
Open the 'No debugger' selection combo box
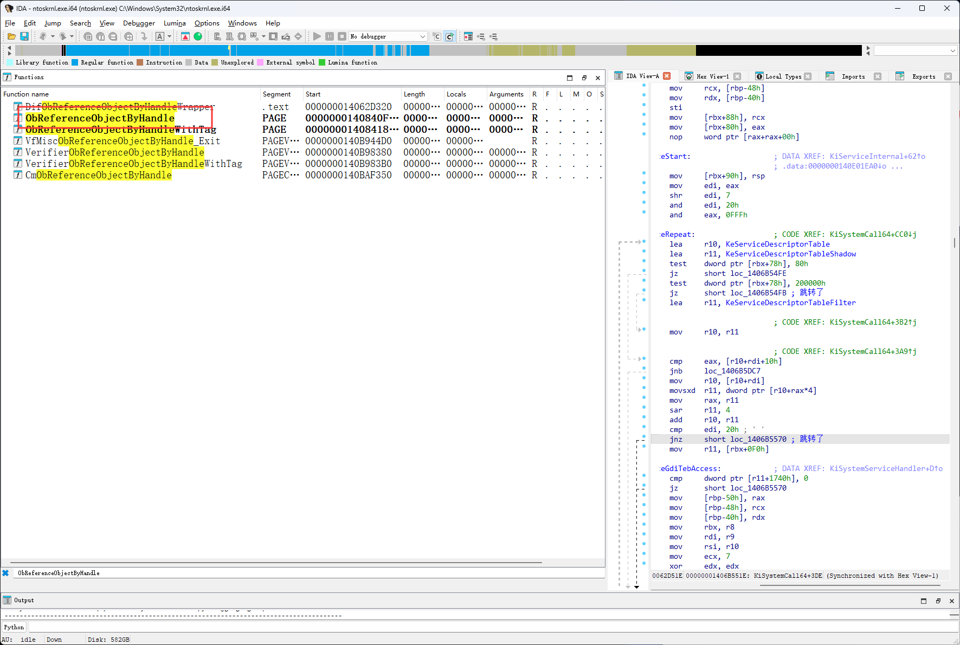[388, 36]
